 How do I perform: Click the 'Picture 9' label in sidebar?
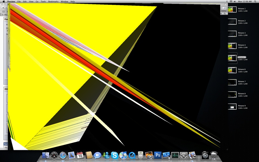(x=242, y=106)
